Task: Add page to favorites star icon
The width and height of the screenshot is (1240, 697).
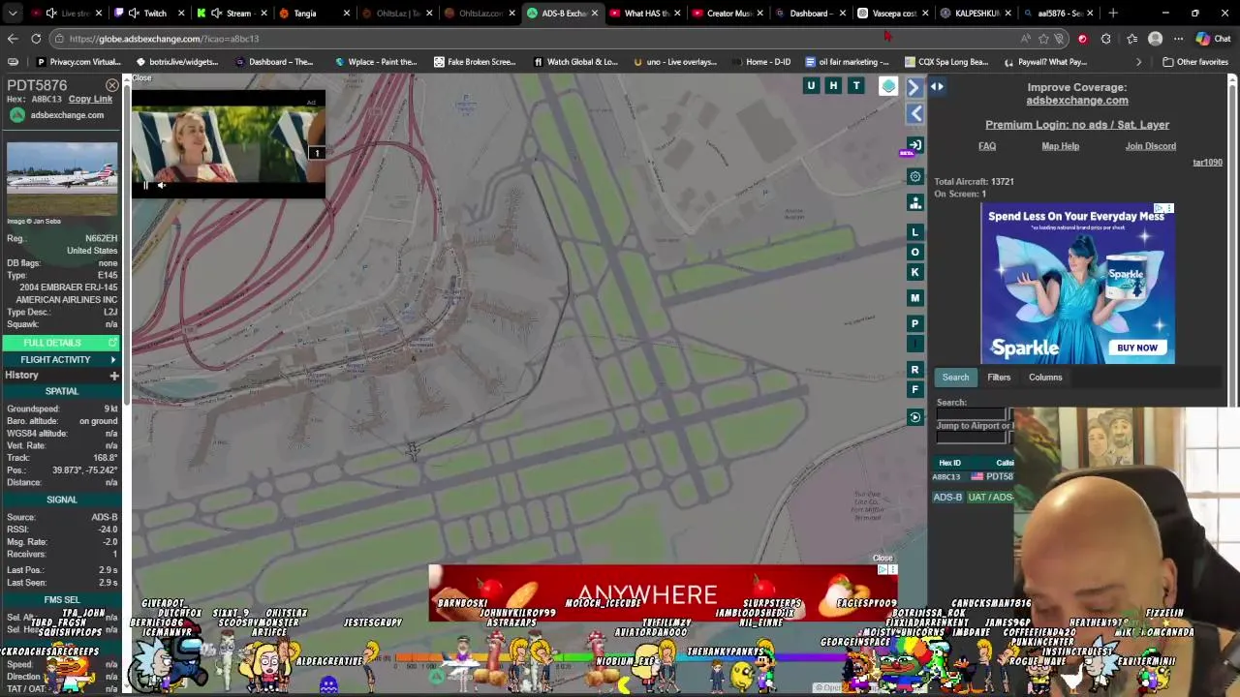Action: [1043, 39]
